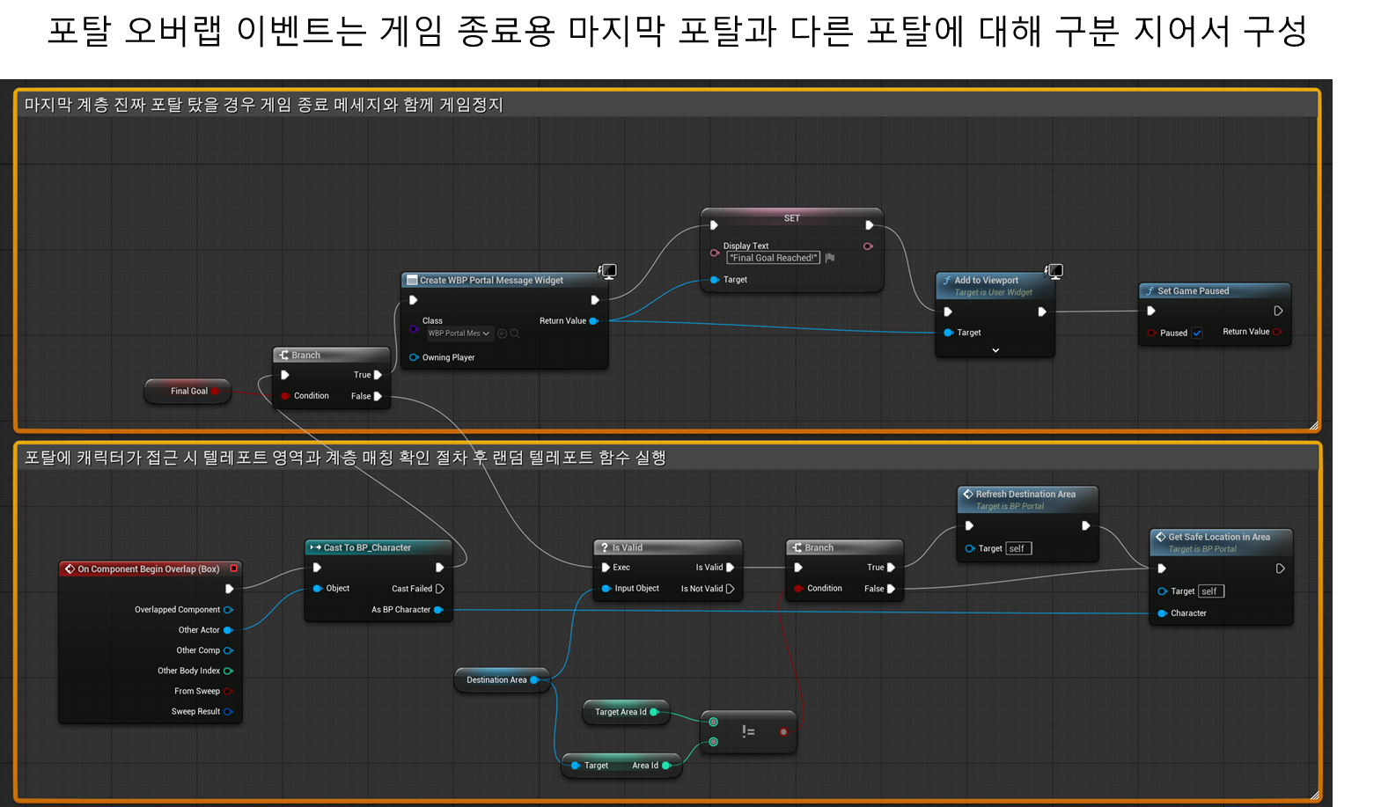Open the WBP Portal Mes class dropdown
Viewport: 1381px width, 807px height.
pos(459,334)
